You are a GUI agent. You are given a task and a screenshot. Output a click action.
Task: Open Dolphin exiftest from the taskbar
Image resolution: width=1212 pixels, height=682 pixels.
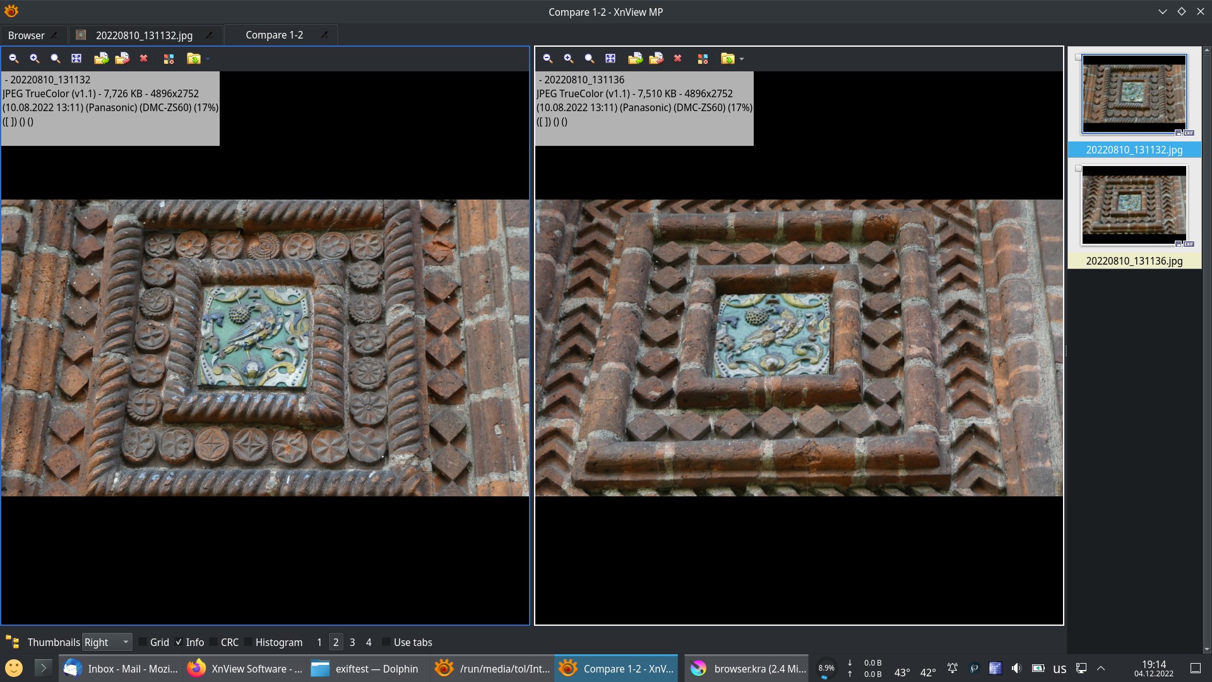pyautogui.click(x=366, y=669)
